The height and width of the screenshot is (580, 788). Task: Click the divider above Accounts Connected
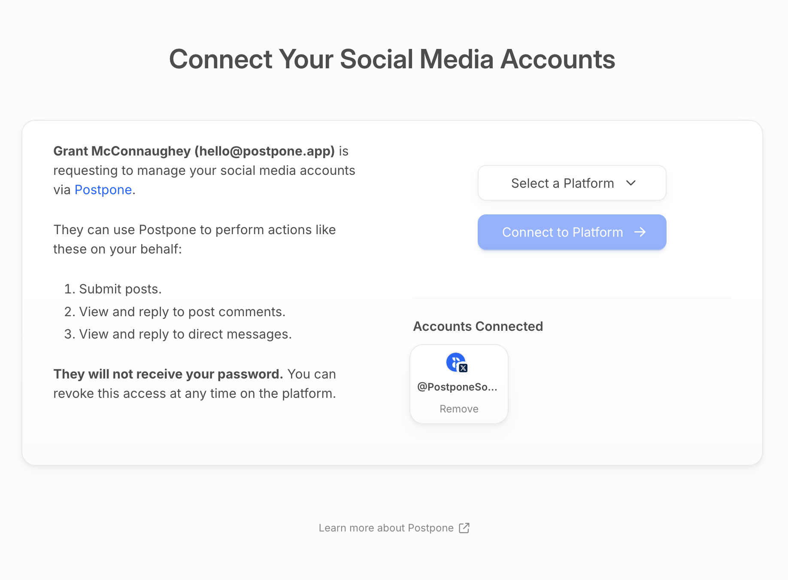[571, 298]
